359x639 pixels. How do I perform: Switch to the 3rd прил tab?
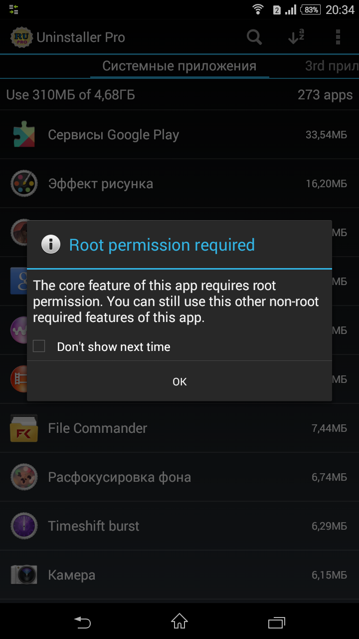point(332,66)
